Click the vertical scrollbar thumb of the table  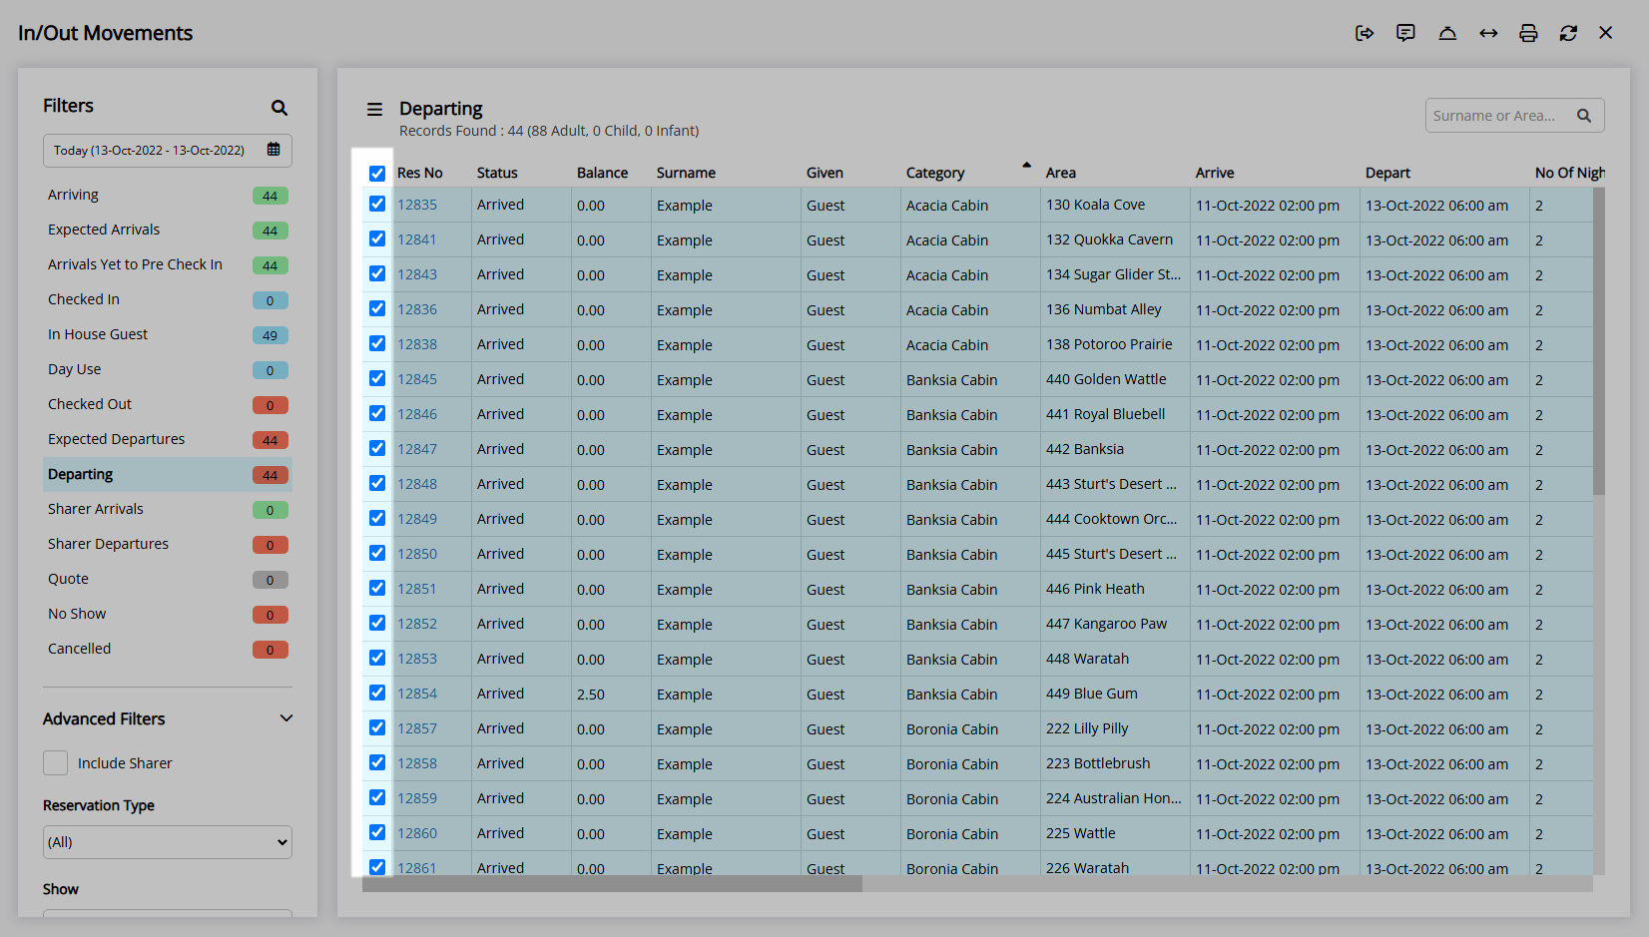click(x=1599, y=341)
